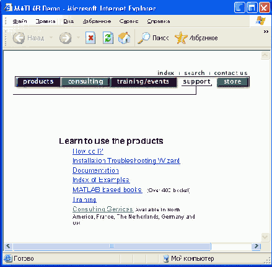Open the Consulting Services link
This screenshot has height=267, width=272.
(103, 209)
